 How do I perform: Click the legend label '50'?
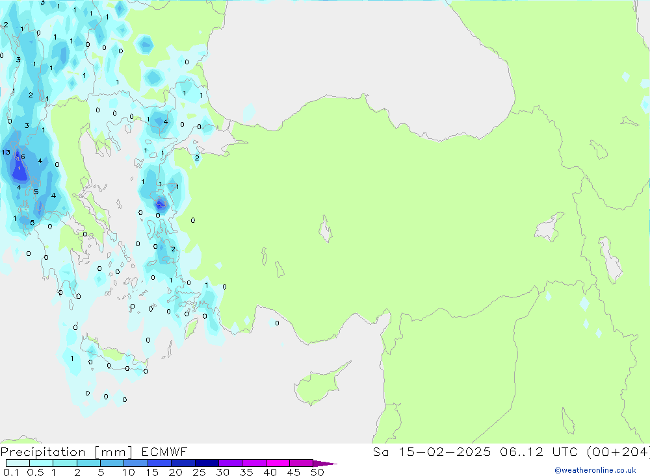tap(318, 472)
